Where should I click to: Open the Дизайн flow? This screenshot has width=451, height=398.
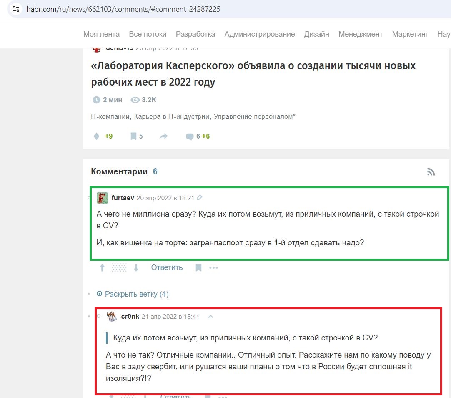pos(317,34)
